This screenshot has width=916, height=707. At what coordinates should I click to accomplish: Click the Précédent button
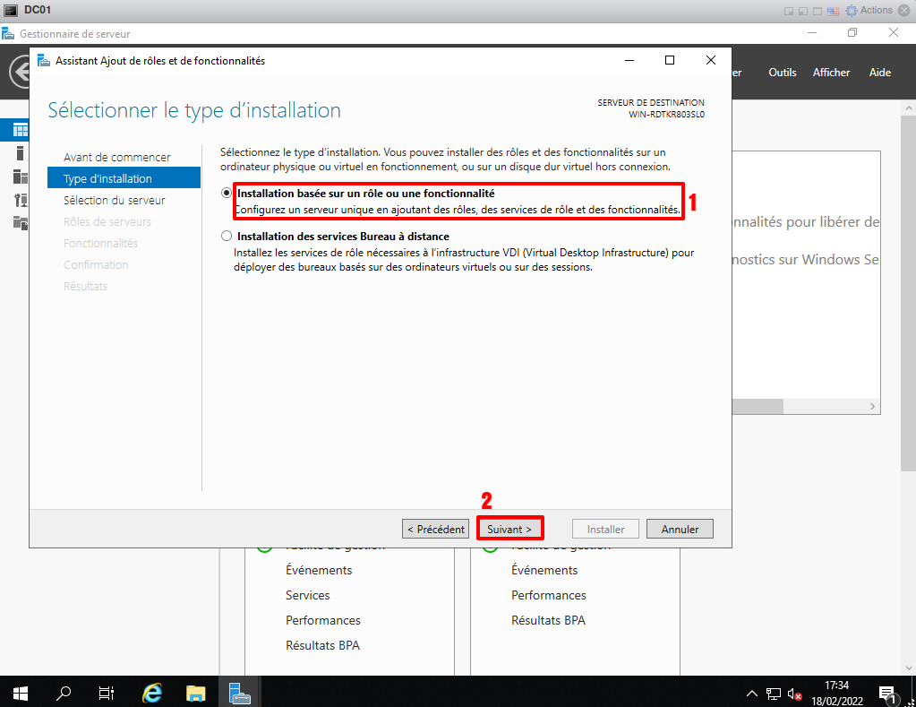click(x=435, y=529)
